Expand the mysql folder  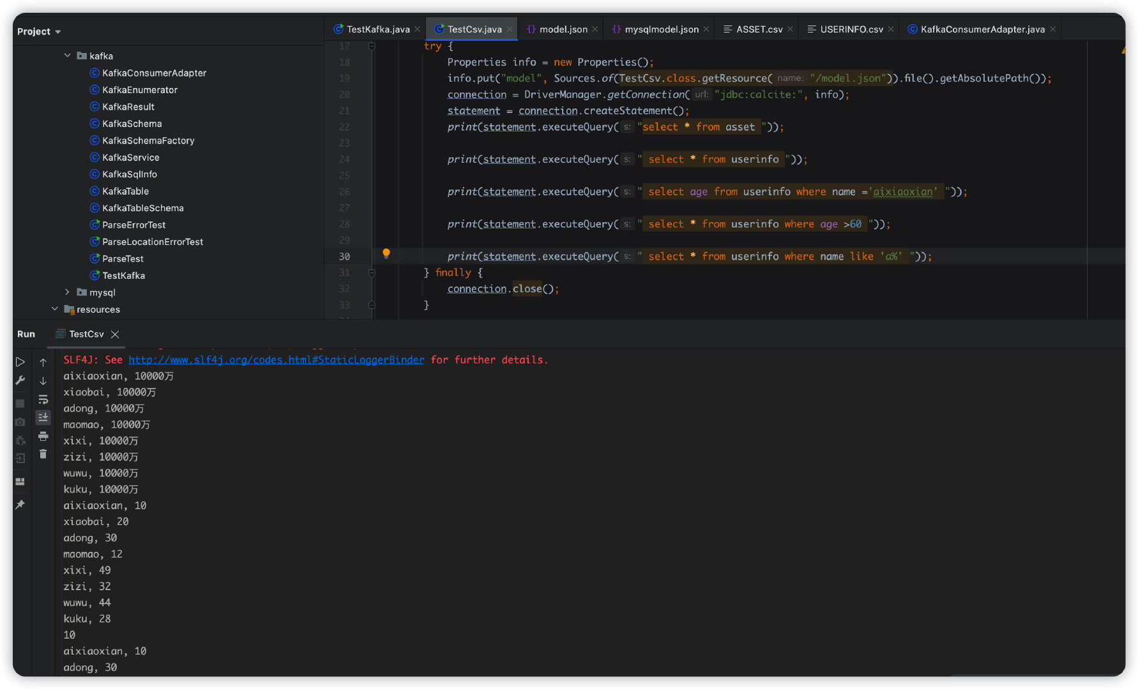click(x=68, y=292)
